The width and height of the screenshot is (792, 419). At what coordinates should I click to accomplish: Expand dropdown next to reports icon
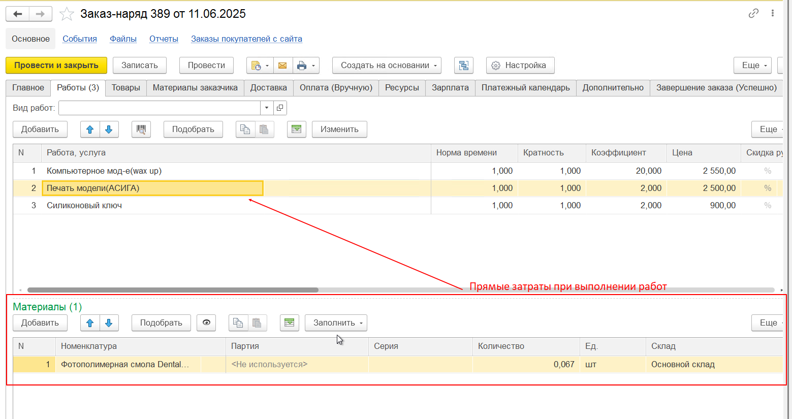(267, 66)
